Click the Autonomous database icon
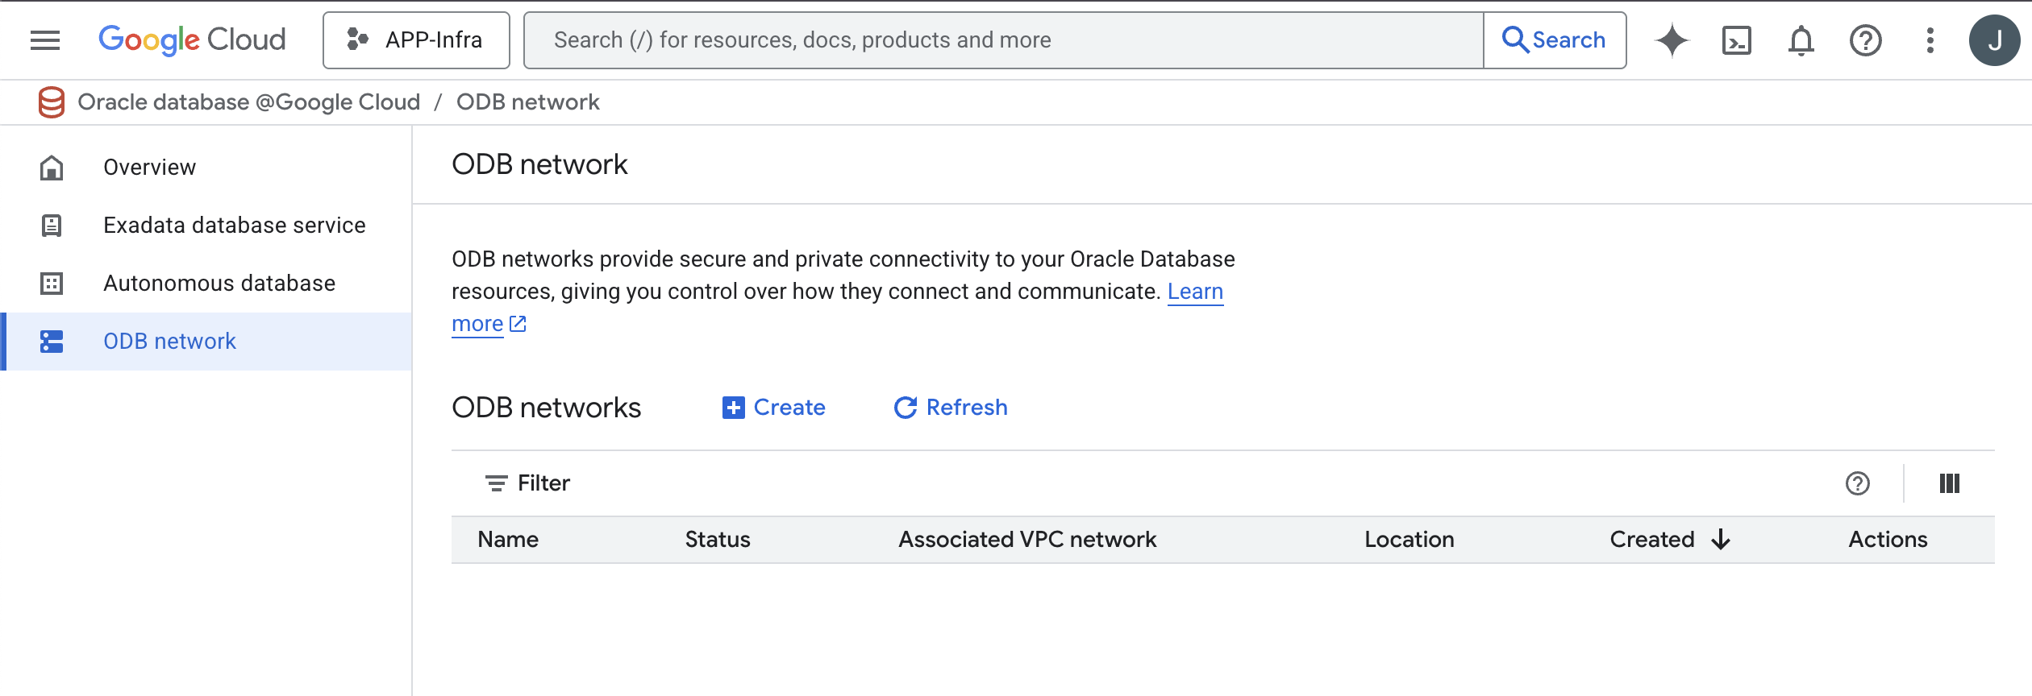The image size is (2032, 696). (52, 284)
